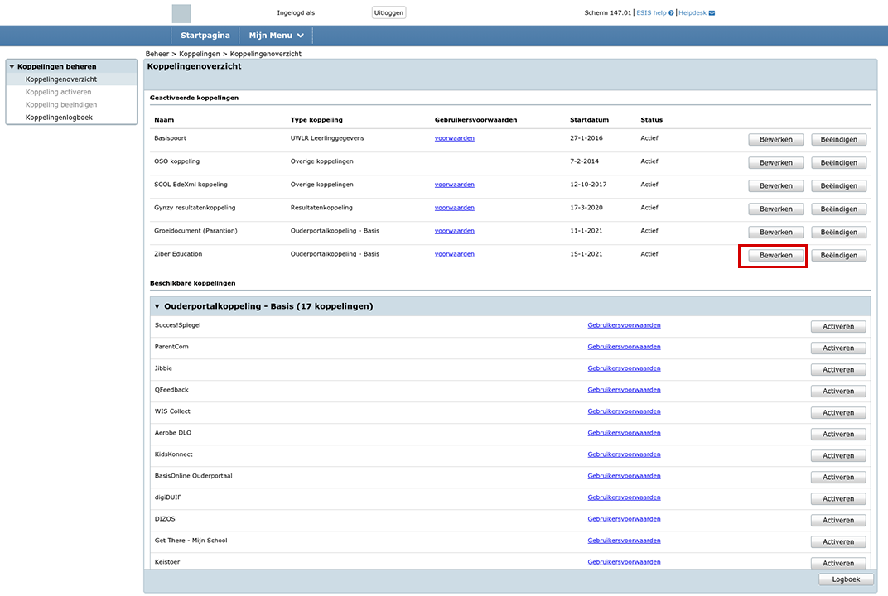The height and width of the screenshot is (596, 888).
Task: Open Gebruikersvoorwaarden for QFeedback
Action: [624, 390]
